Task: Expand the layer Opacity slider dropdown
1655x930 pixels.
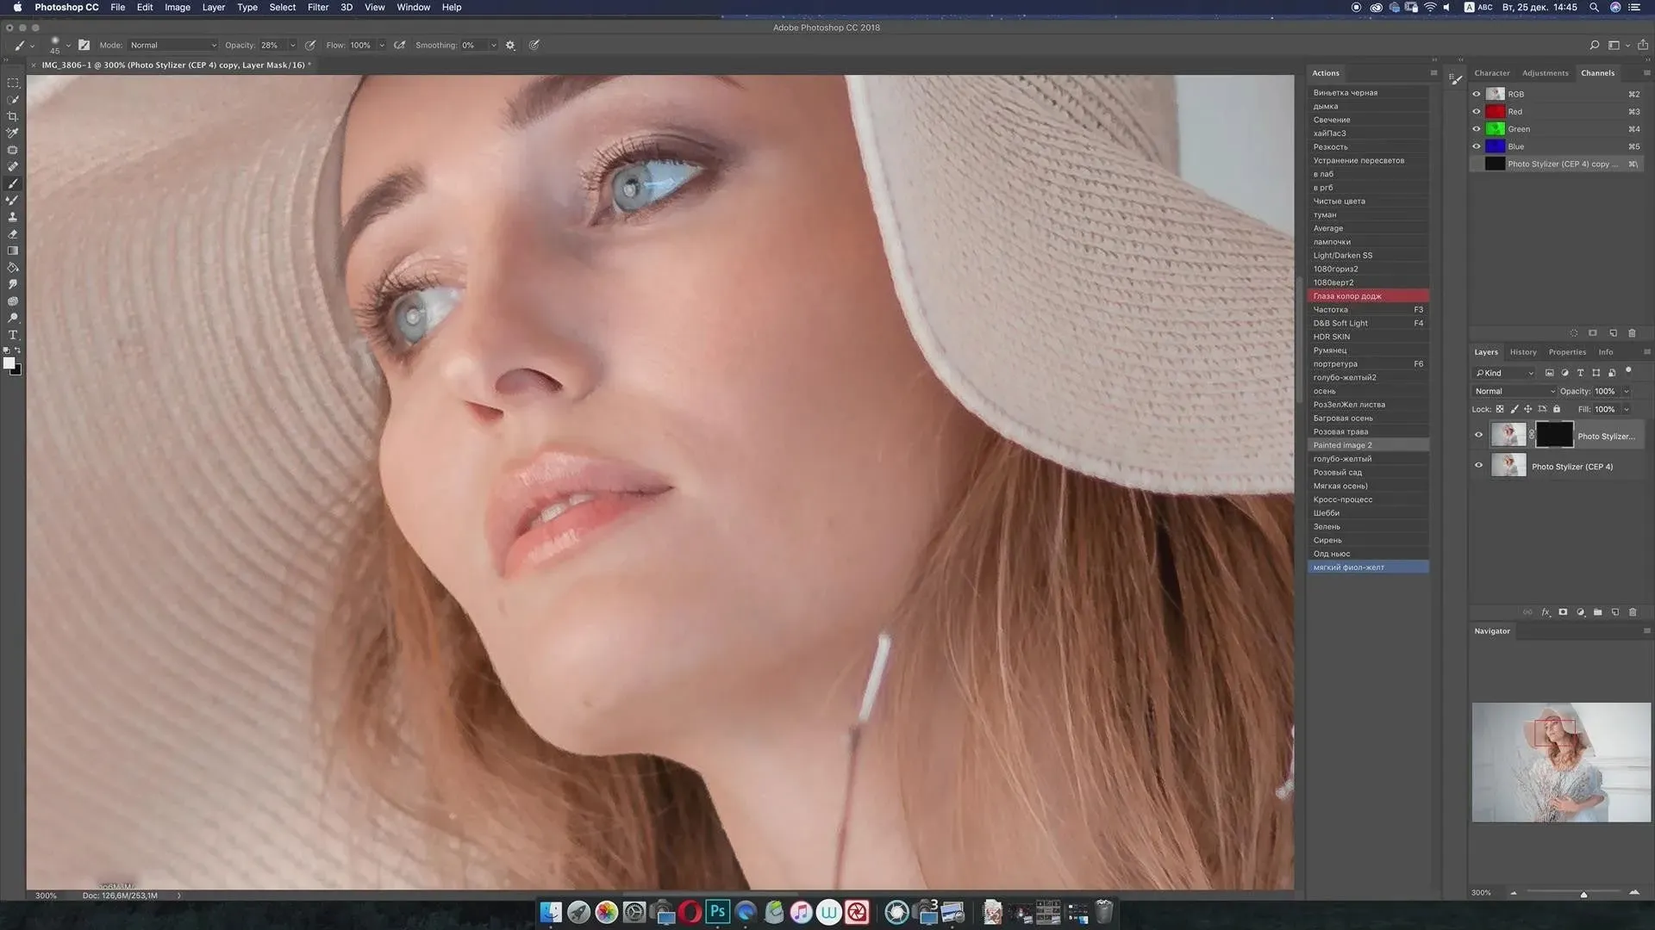Action: click(x=1627, y=391)
